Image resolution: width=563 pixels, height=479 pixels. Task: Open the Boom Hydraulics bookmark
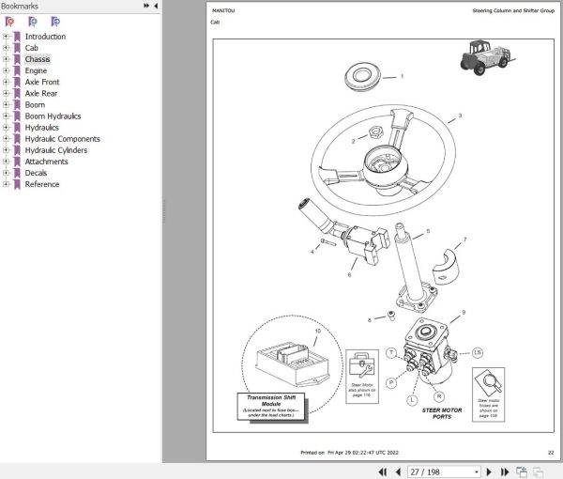click(x=53, y=116)
